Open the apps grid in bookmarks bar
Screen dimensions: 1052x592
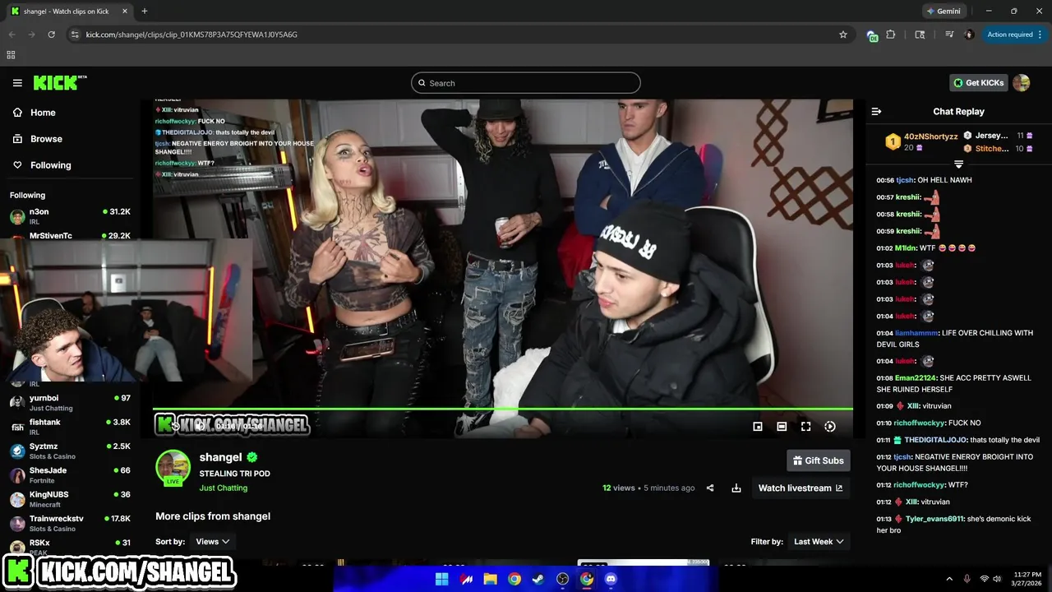click(x=11, y=55)
